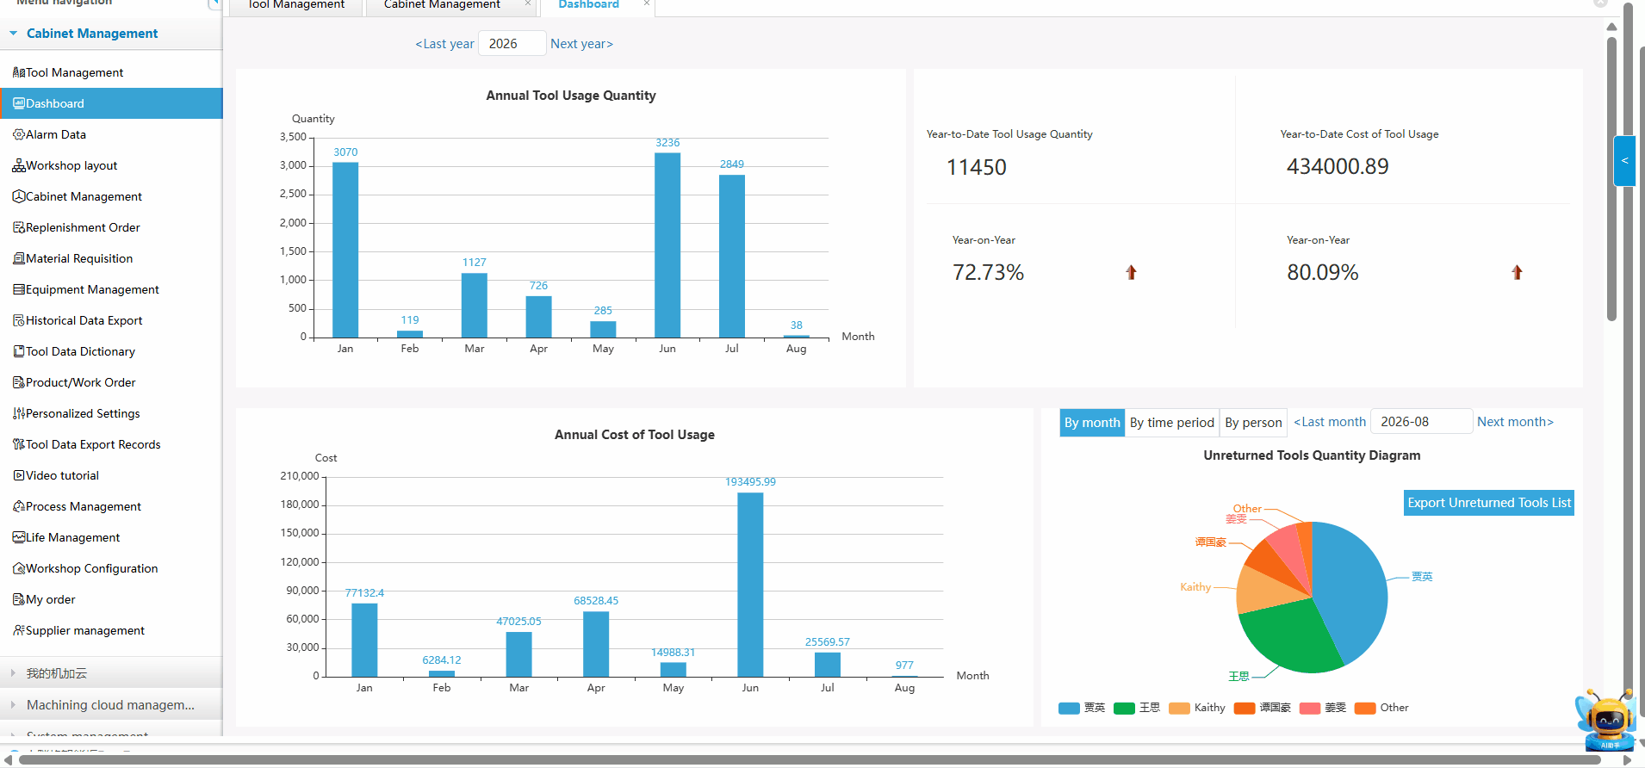Click the tool usage cost up arrow

1517,272
